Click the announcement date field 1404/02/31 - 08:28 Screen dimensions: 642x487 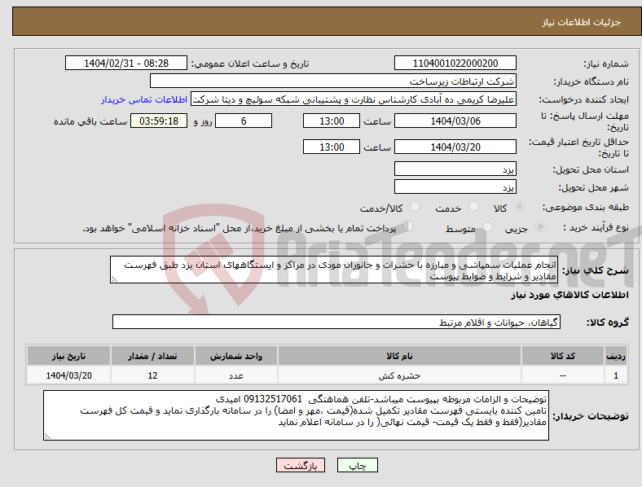point(126,63)
